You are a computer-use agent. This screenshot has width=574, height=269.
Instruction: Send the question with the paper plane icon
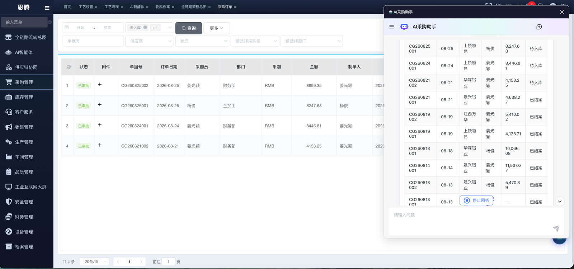click(x=556, y=228)
